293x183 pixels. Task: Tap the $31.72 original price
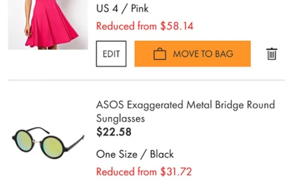[176, 171]
